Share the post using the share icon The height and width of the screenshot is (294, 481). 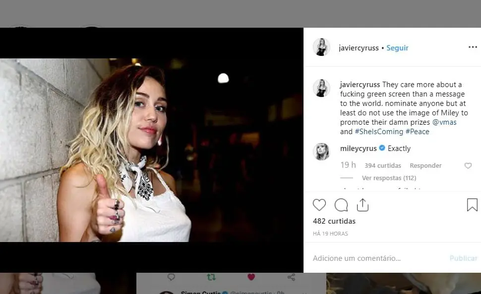pos(363,205)
